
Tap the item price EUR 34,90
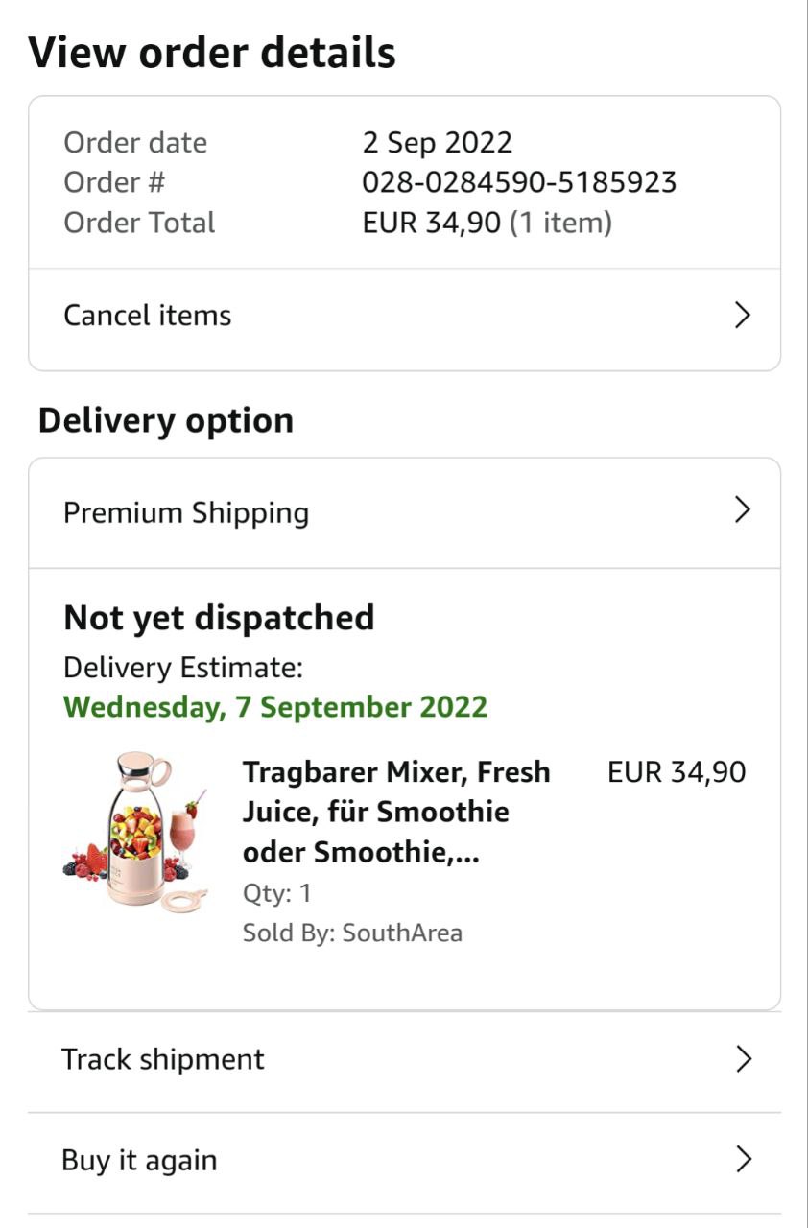pos(677,772)
